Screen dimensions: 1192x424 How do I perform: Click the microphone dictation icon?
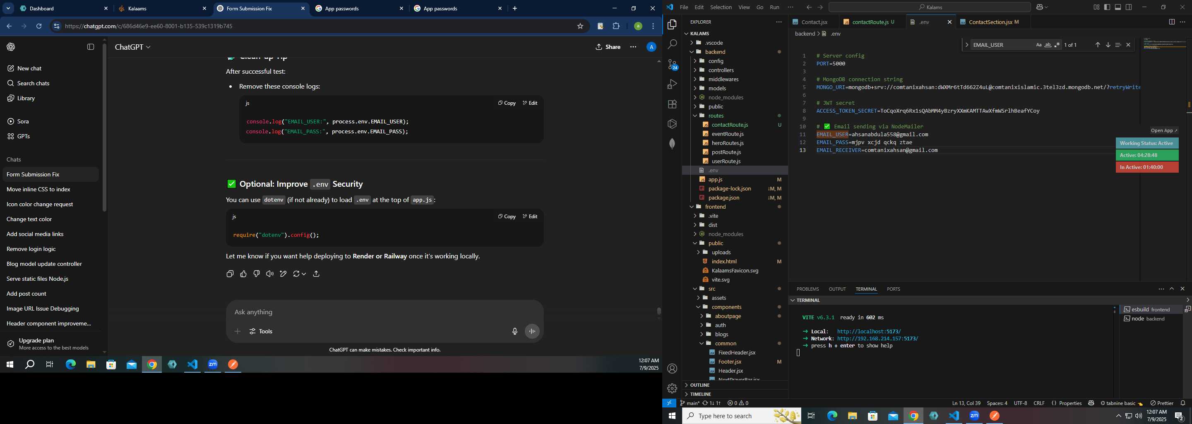click(514, 331)
